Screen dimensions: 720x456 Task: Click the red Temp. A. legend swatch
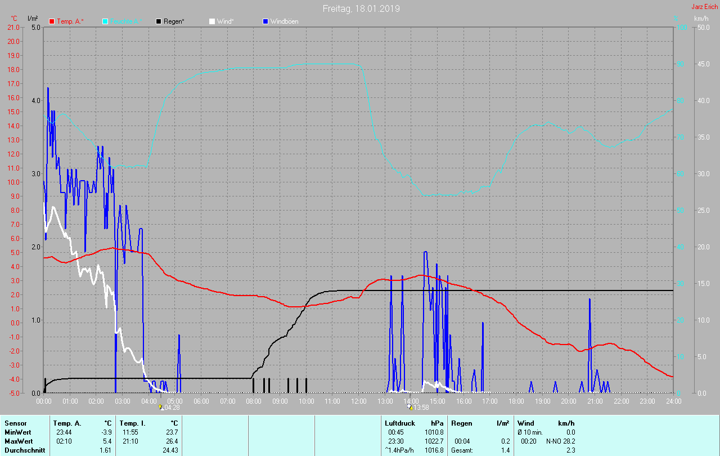52,21
